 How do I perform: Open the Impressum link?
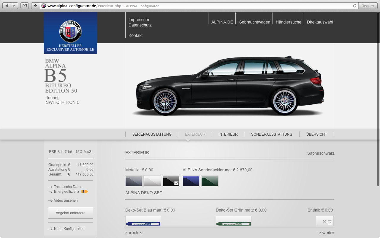point(139,20)
